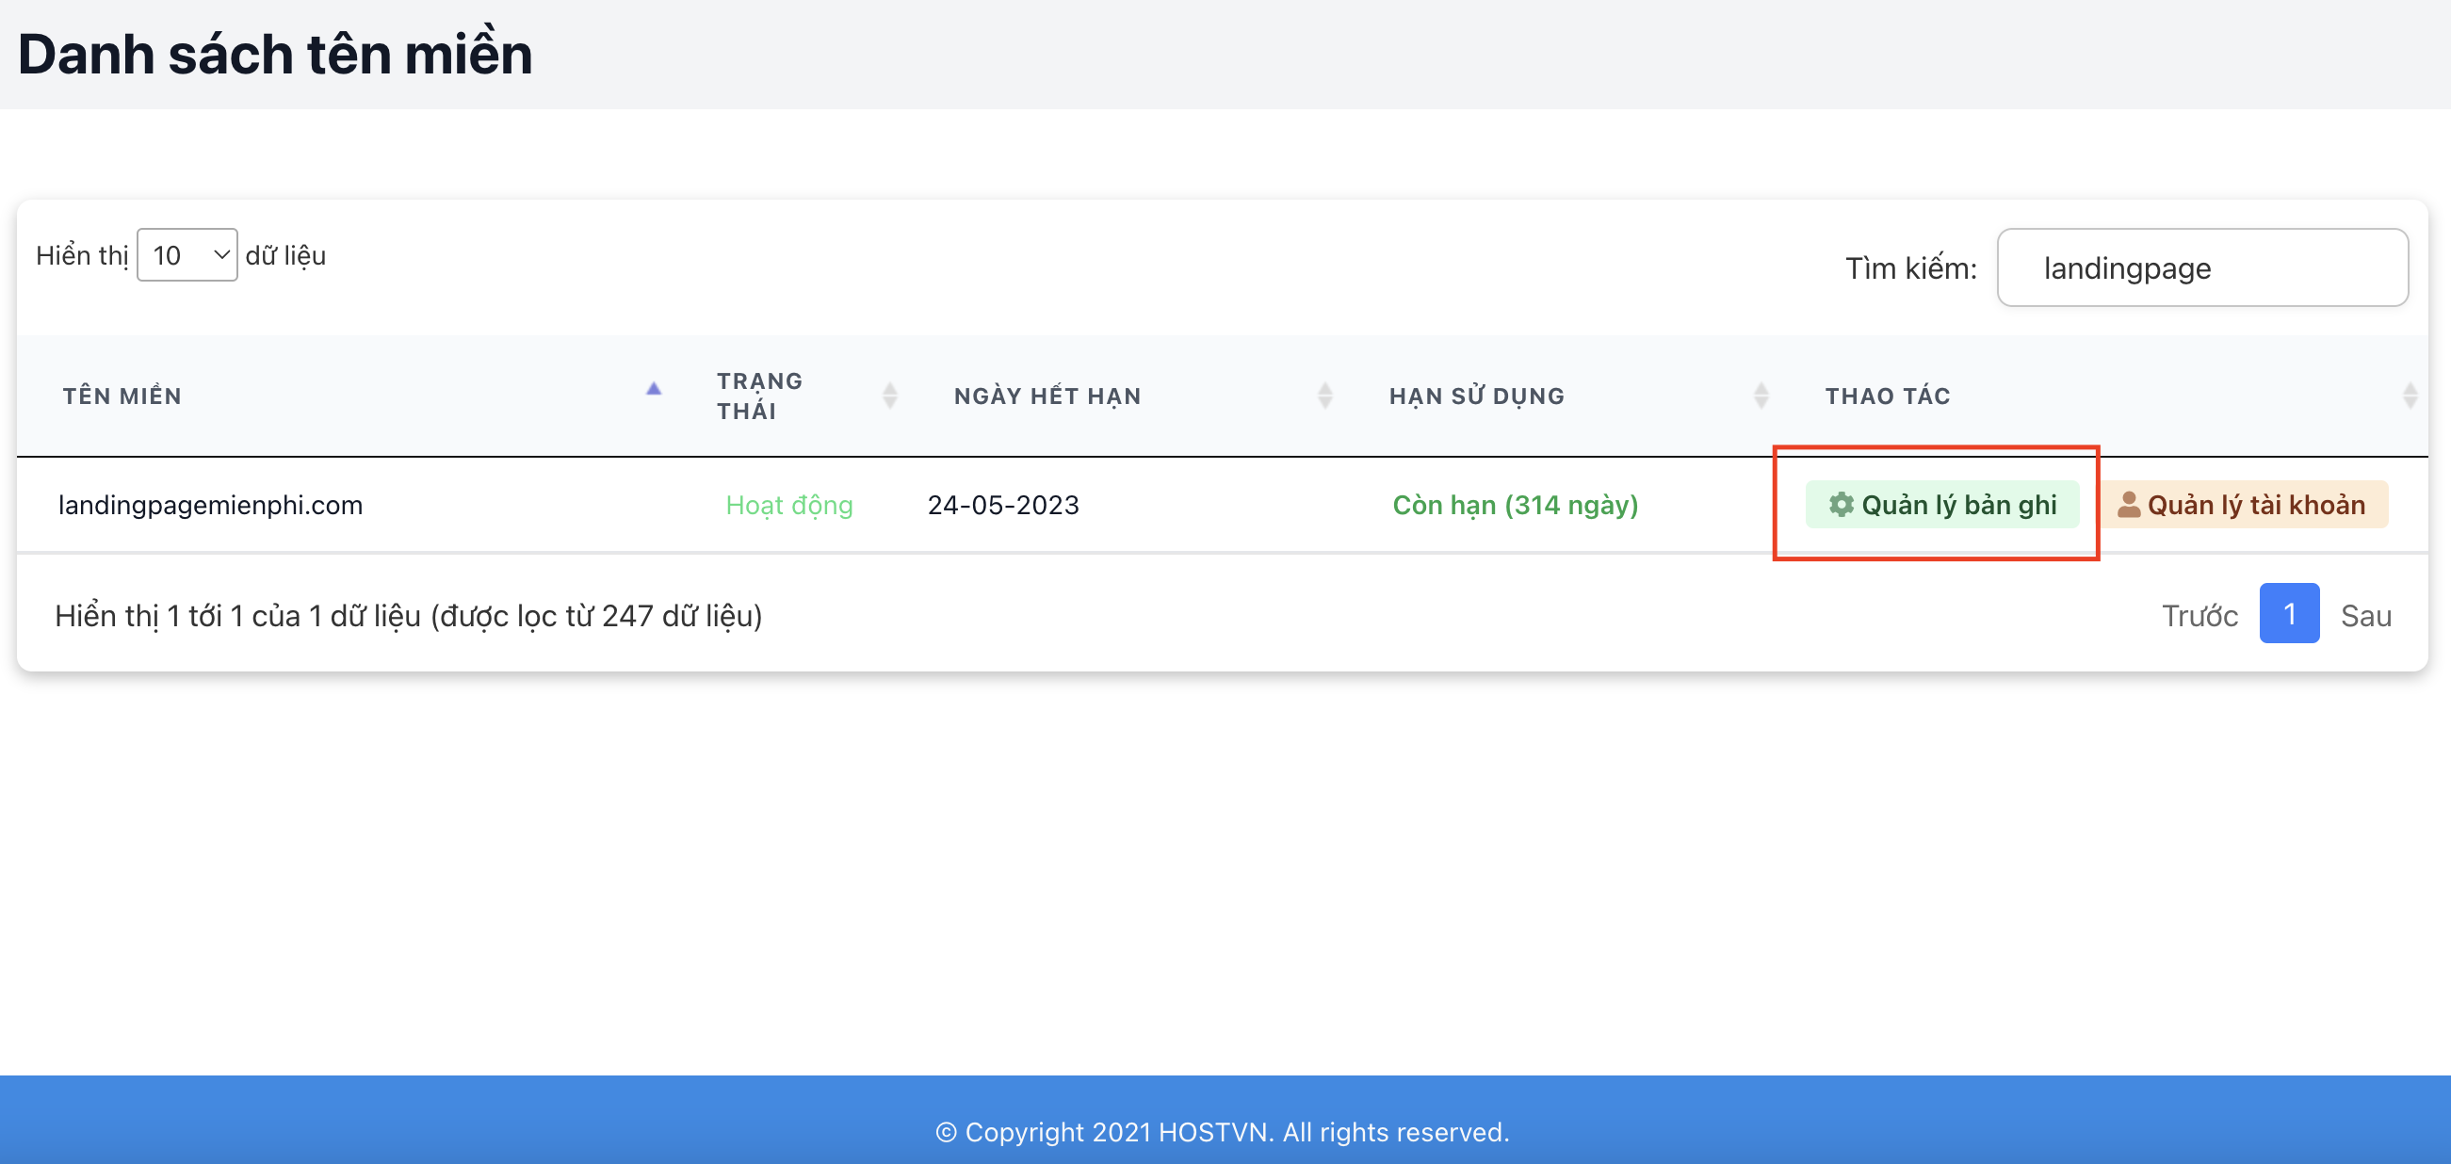Go to the Sau next page
This screenshot has width=2451, height=1164.
pos(2365,614)
